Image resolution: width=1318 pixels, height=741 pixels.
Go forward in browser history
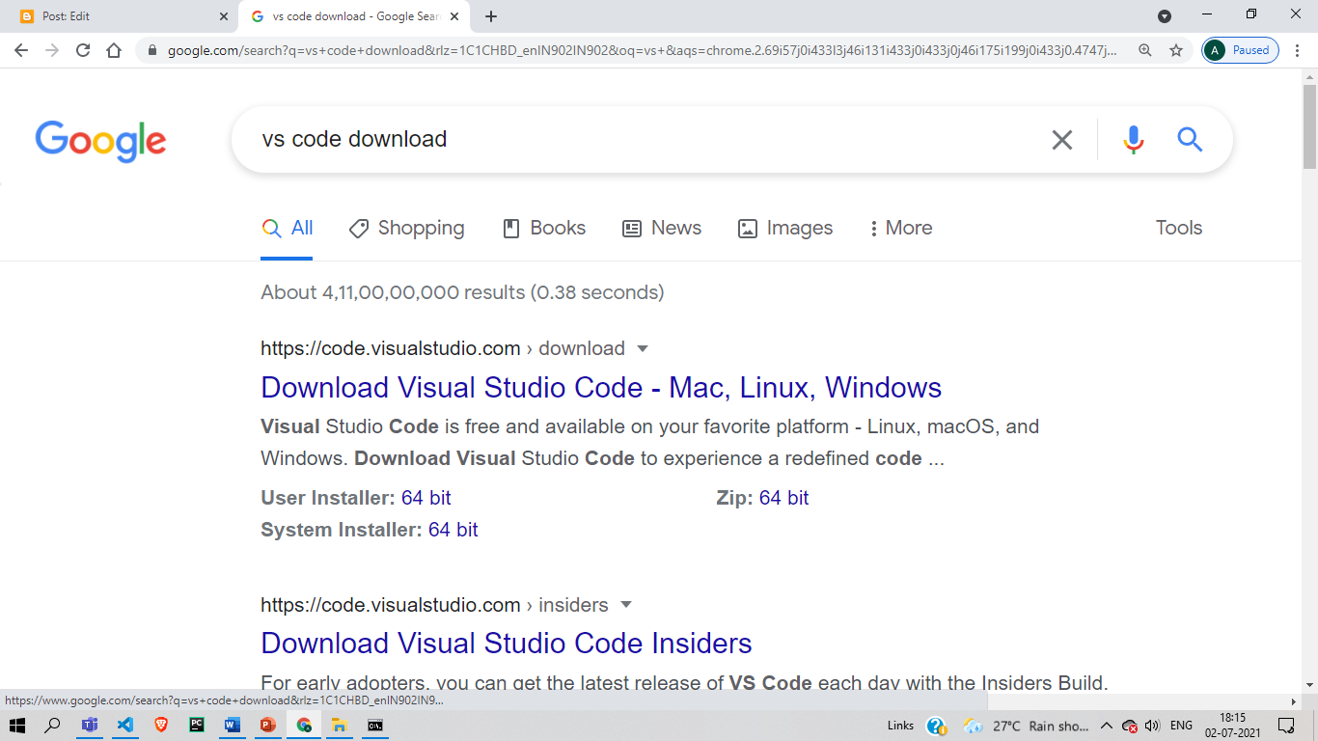(x=52, y=50)
